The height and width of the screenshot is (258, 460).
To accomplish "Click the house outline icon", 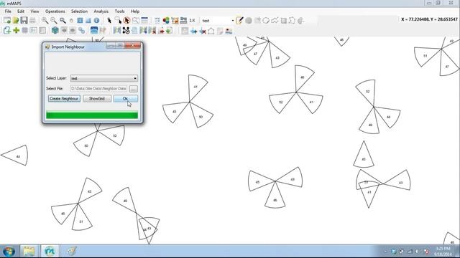I will pyautogui.click(x=211, y=31).
